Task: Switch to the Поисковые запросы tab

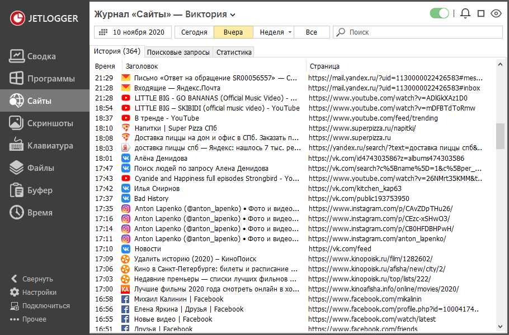Action: [x=178, y=52]
